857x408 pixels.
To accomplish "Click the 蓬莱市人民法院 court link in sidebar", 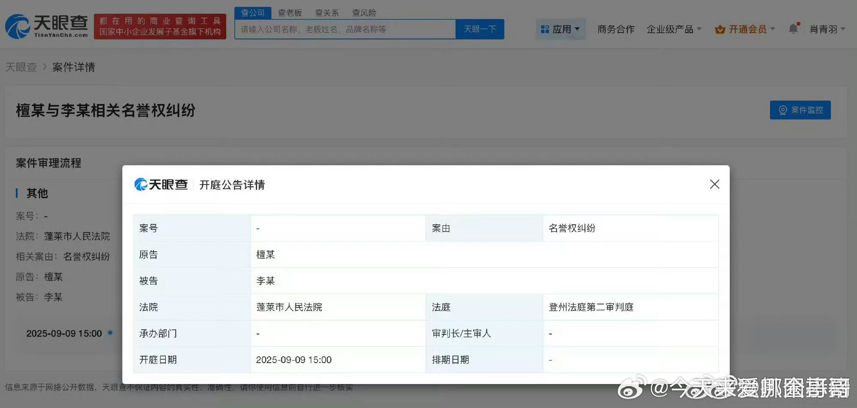I will [x=77, y=236].
